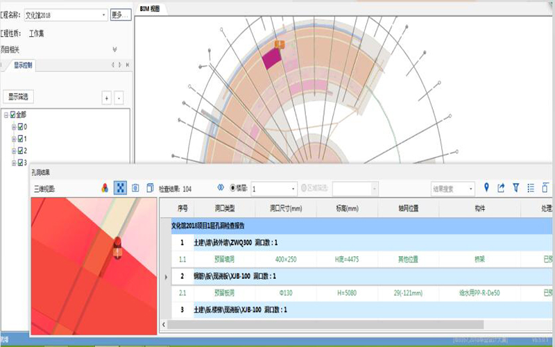Toggle the checkbox for floor 3
The height and width of the screenshot is (347, 555).
(x=20, y=163)
